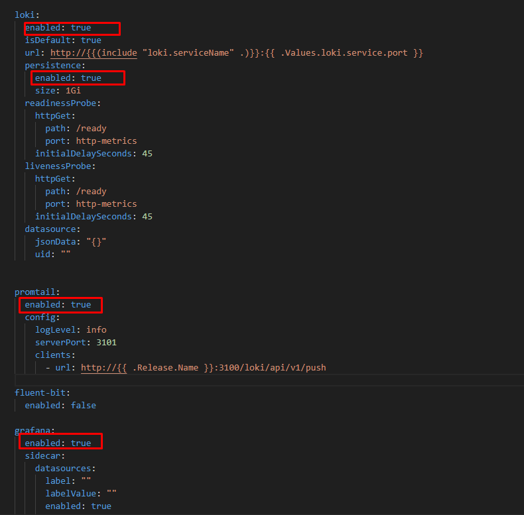Click the isDefault: true line
This screenshot has height=515, width=524.
pyautogui.click(x=63, y=40)
